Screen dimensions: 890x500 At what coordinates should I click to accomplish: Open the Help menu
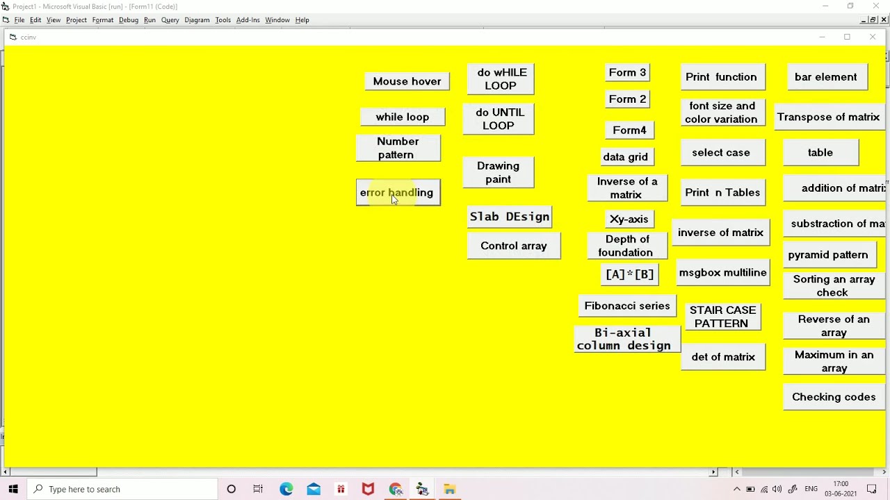tap(302, 20)
